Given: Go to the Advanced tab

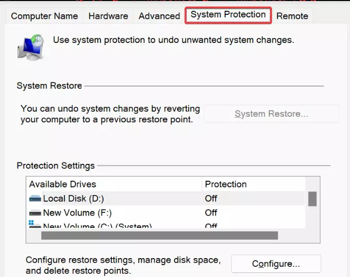Looking at the screenshot, I should click(x=159, y=16).
